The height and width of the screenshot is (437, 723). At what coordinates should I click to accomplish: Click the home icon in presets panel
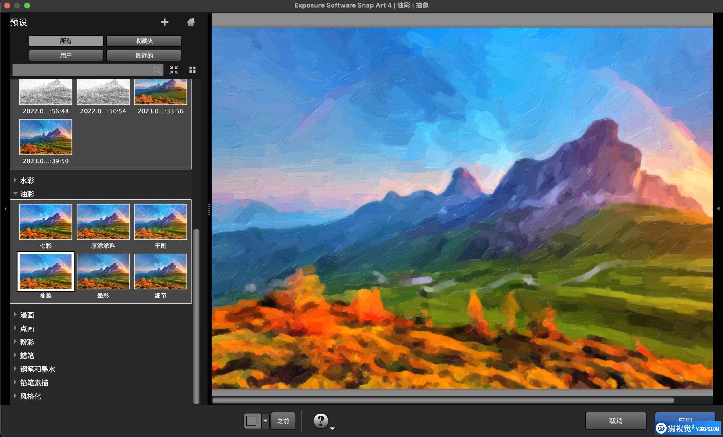191,22
